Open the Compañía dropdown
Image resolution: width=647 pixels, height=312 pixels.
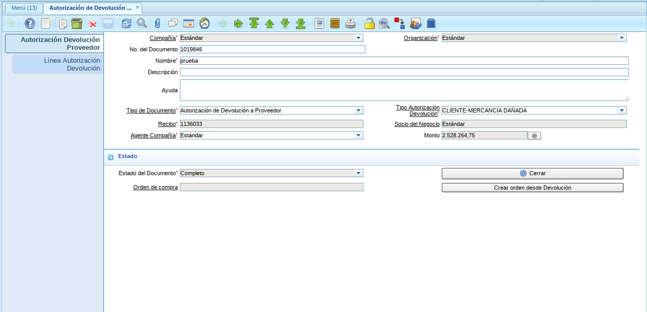pos(358,38)
